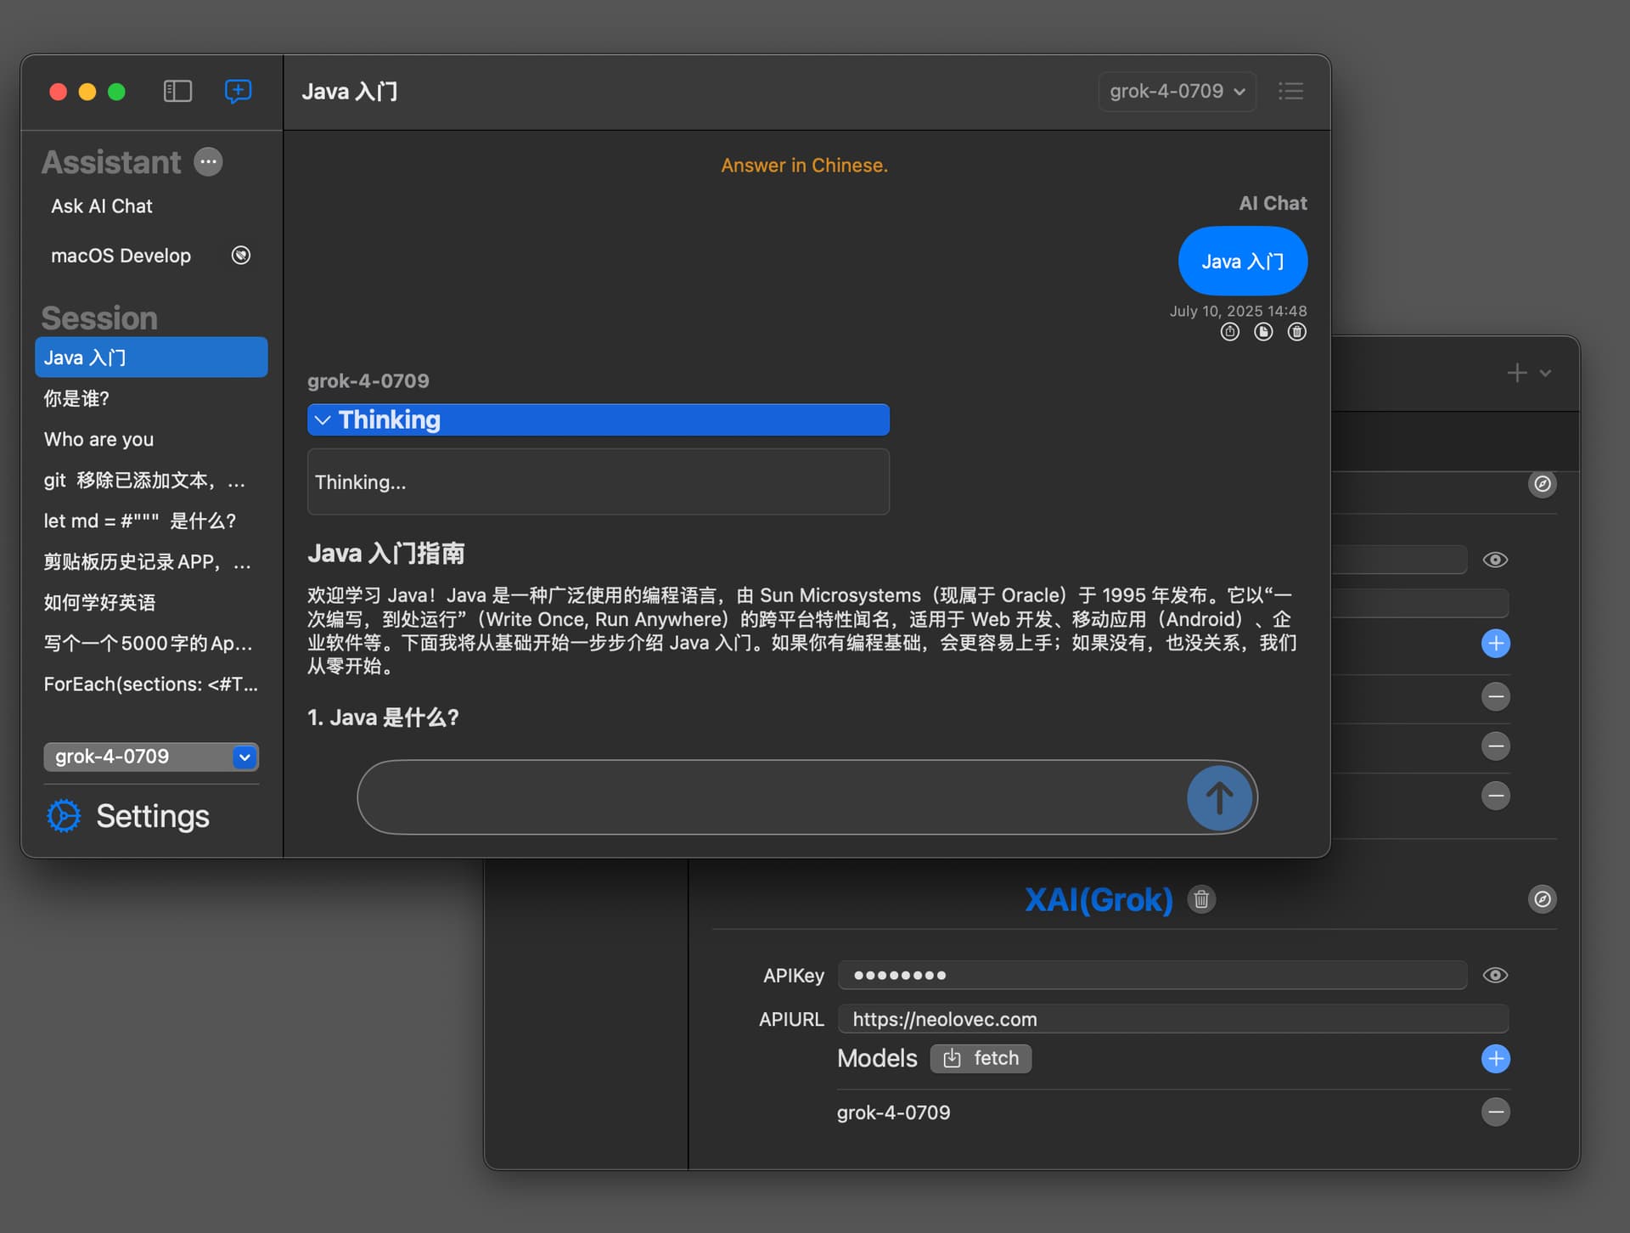
Task: Click the Java 入门指南 heading
Action: pos(385,554)
